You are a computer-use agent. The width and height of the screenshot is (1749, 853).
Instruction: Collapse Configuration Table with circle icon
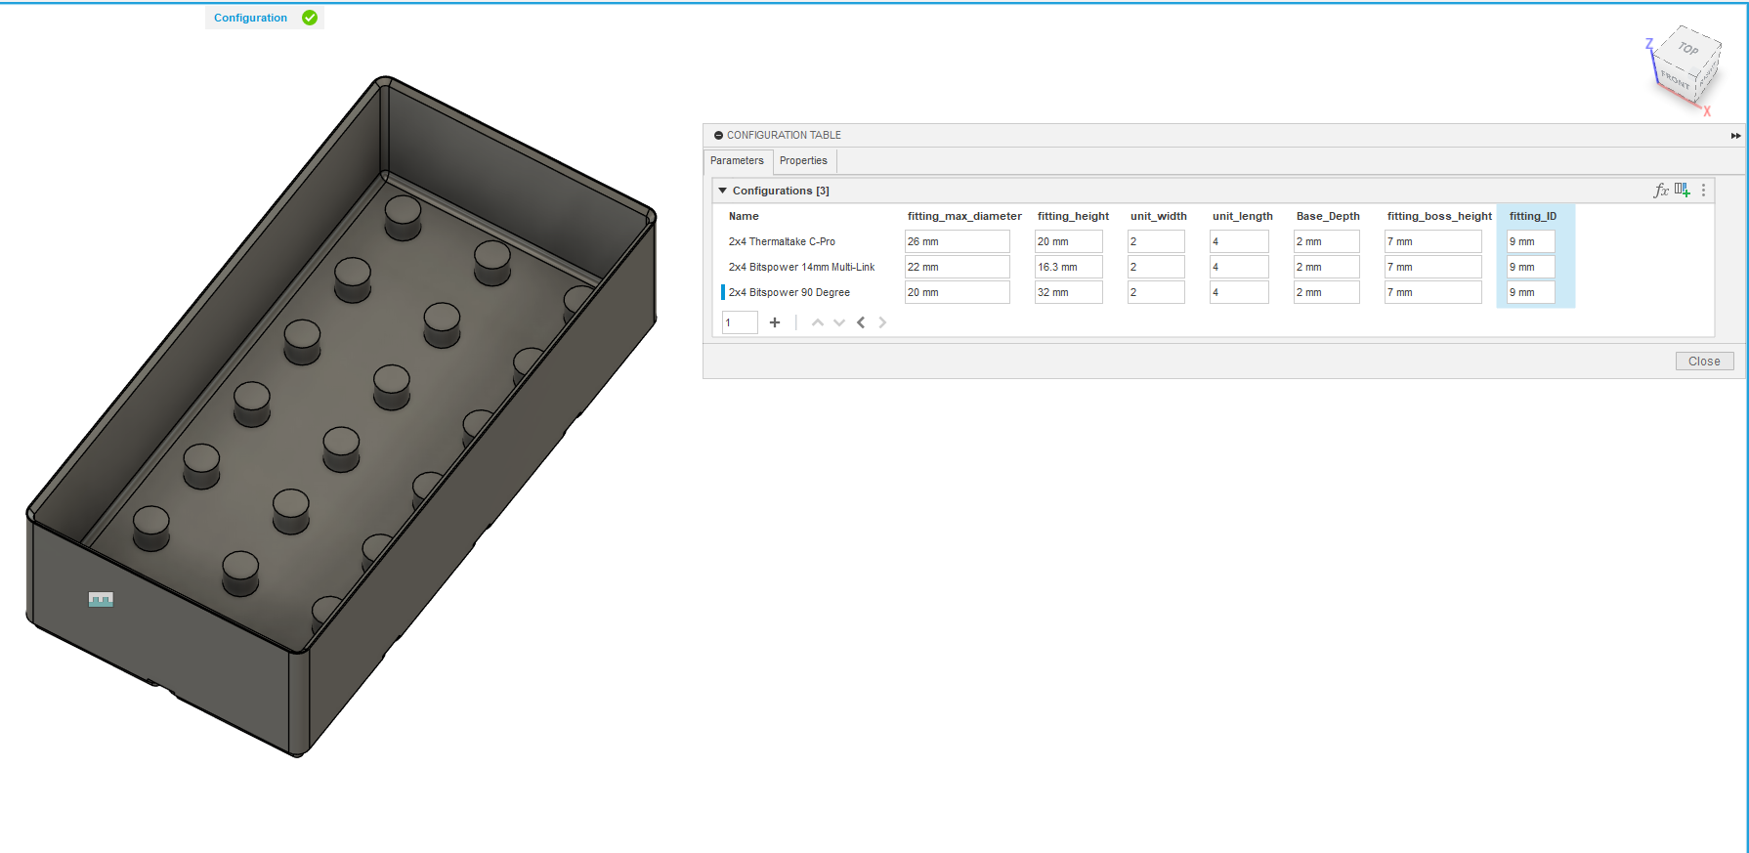[718, 136]
